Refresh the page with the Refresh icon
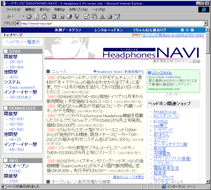Viewport: 211px width, 190px height. (x=36, y=17)
